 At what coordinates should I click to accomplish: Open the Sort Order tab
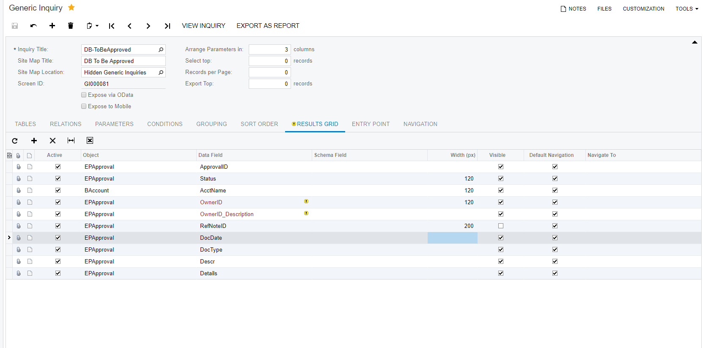tap(259, 124)
